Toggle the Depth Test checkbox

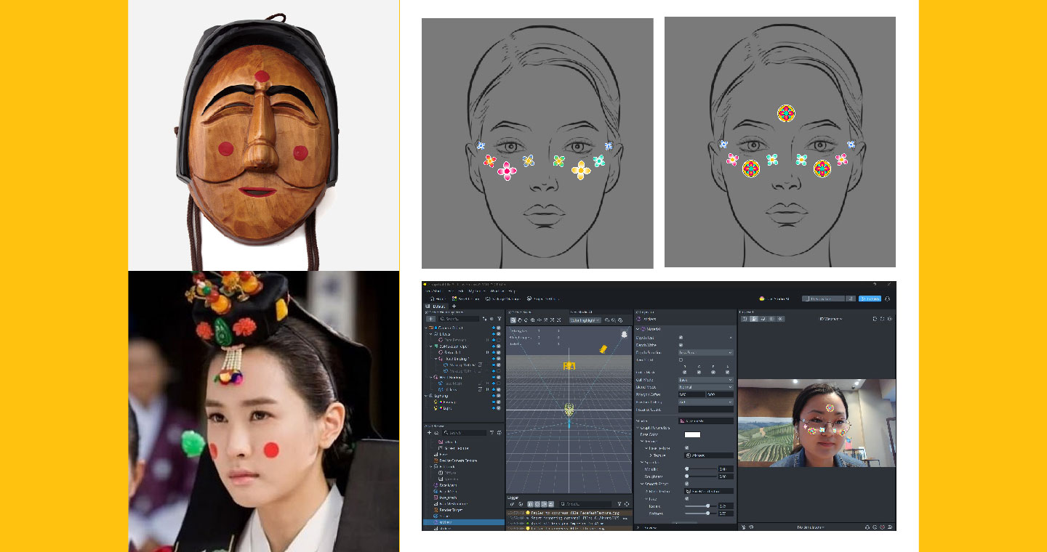pyautogui.click(x=681, y=337)
